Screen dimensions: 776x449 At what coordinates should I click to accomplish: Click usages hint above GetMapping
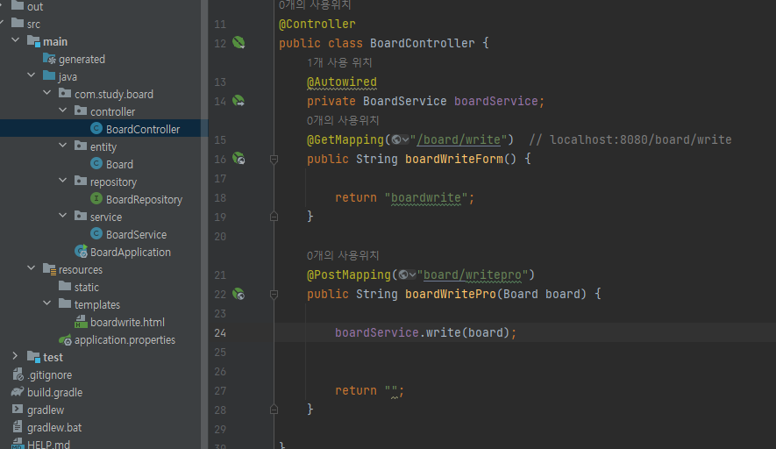(343, 121)
